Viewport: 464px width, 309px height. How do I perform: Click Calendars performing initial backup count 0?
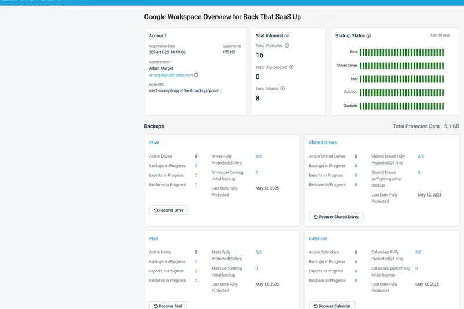(416, 268)
